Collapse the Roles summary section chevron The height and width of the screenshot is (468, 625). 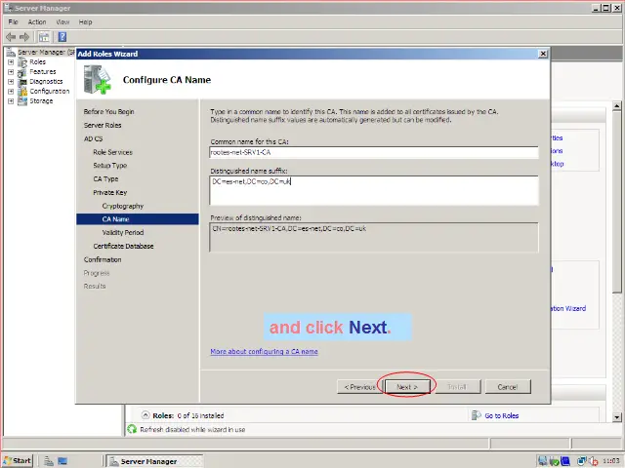(x=146, y=415)
